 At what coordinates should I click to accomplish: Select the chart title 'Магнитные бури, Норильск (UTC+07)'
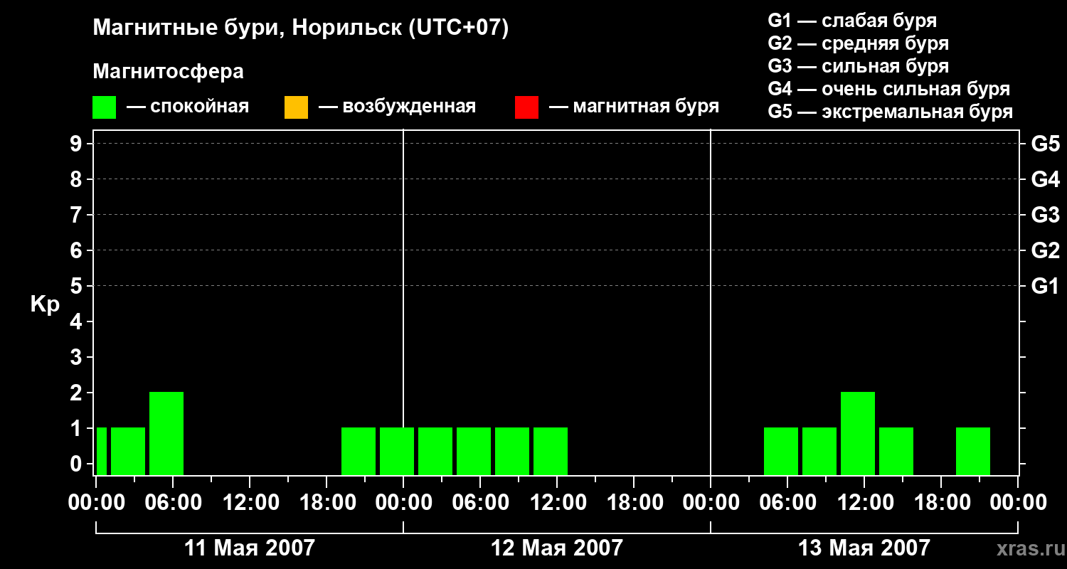[x=301, y=28]
